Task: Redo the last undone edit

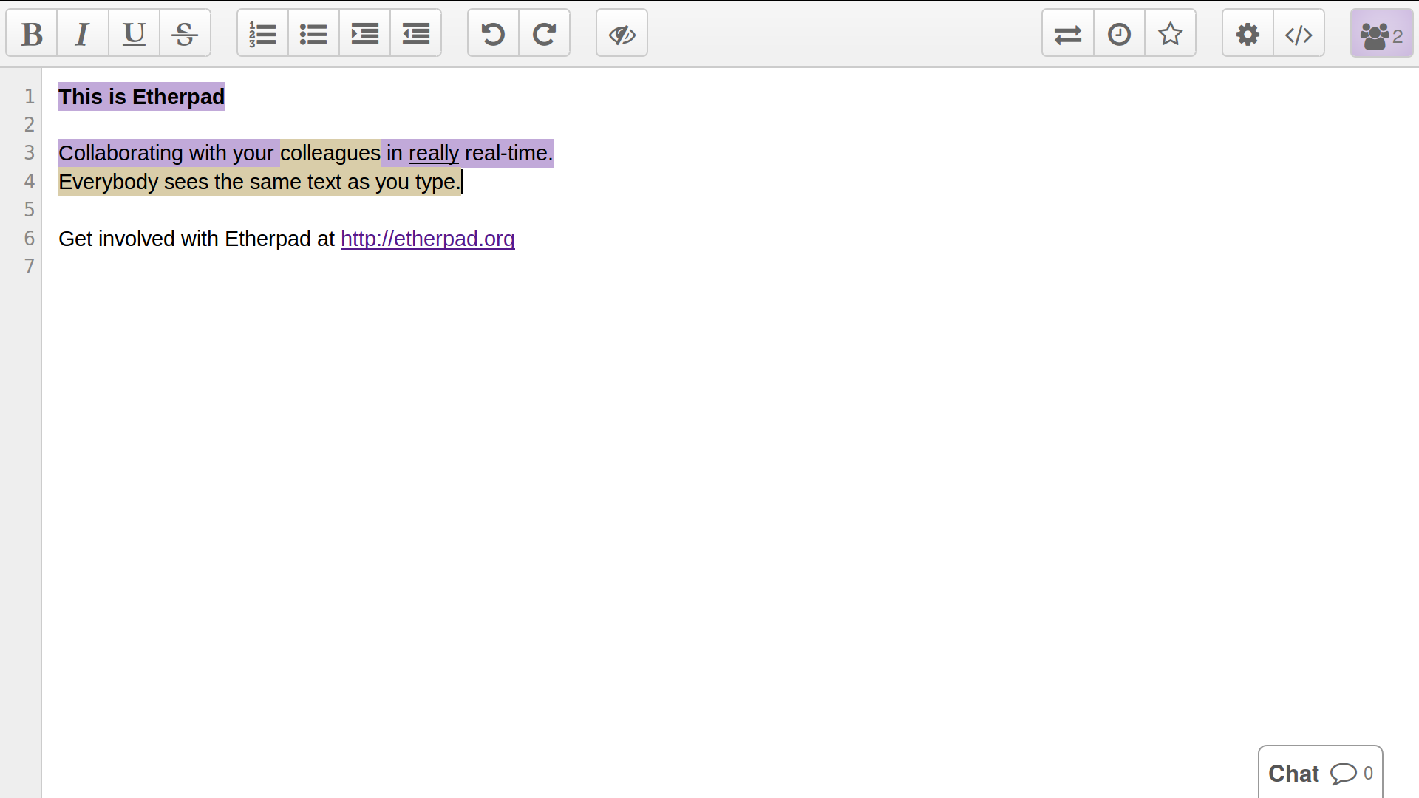Action: [x=544, y=33]
